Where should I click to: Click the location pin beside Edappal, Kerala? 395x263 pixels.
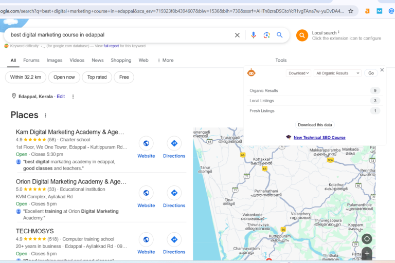[x=14, y=96]
